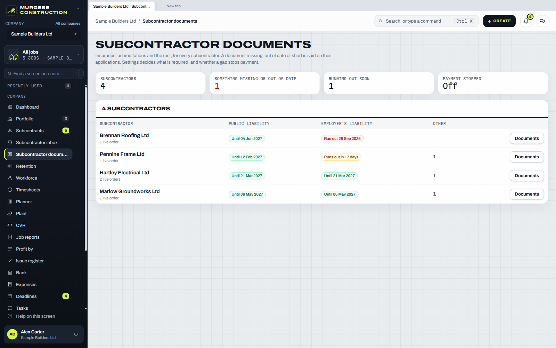
Task: Open Profit by screen
Action: point(38,249)
